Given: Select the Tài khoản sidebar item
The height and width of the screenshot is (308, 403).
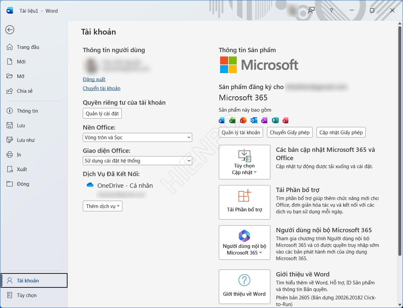Looking at the screenshot, I should [34, 280].
